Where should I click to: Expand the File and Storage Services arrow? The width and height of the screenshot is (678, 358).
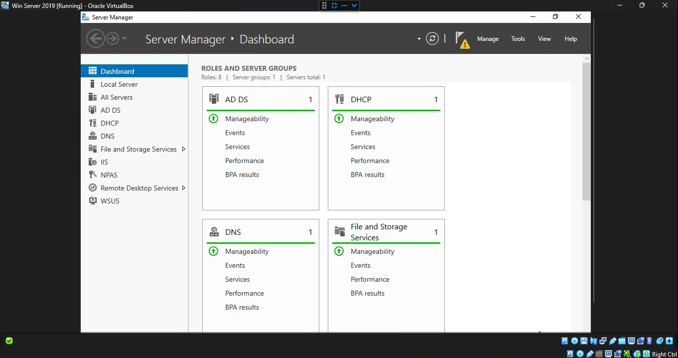pos(184,149)
